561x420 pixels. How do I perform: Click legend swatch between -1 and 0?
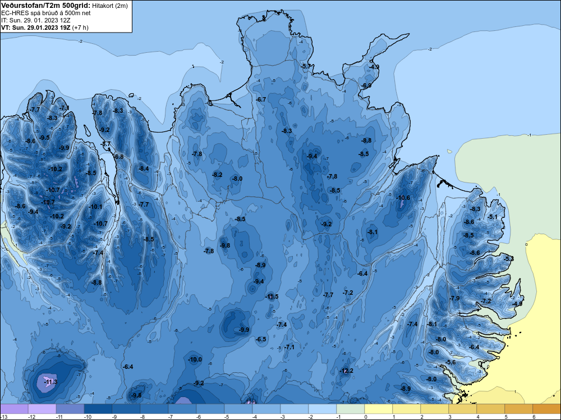click(x=350, y=409)
